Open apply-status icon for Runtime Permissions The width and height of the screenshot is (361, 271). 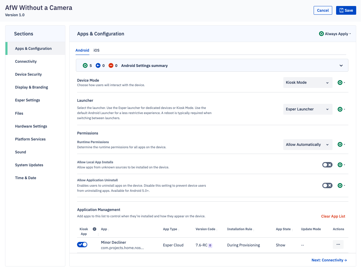pos(341,144)
